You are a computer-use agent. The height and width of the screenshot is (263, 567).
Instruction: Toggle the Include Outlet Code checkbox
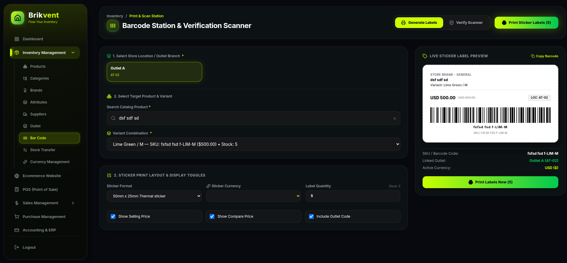[x=311, y=216]
